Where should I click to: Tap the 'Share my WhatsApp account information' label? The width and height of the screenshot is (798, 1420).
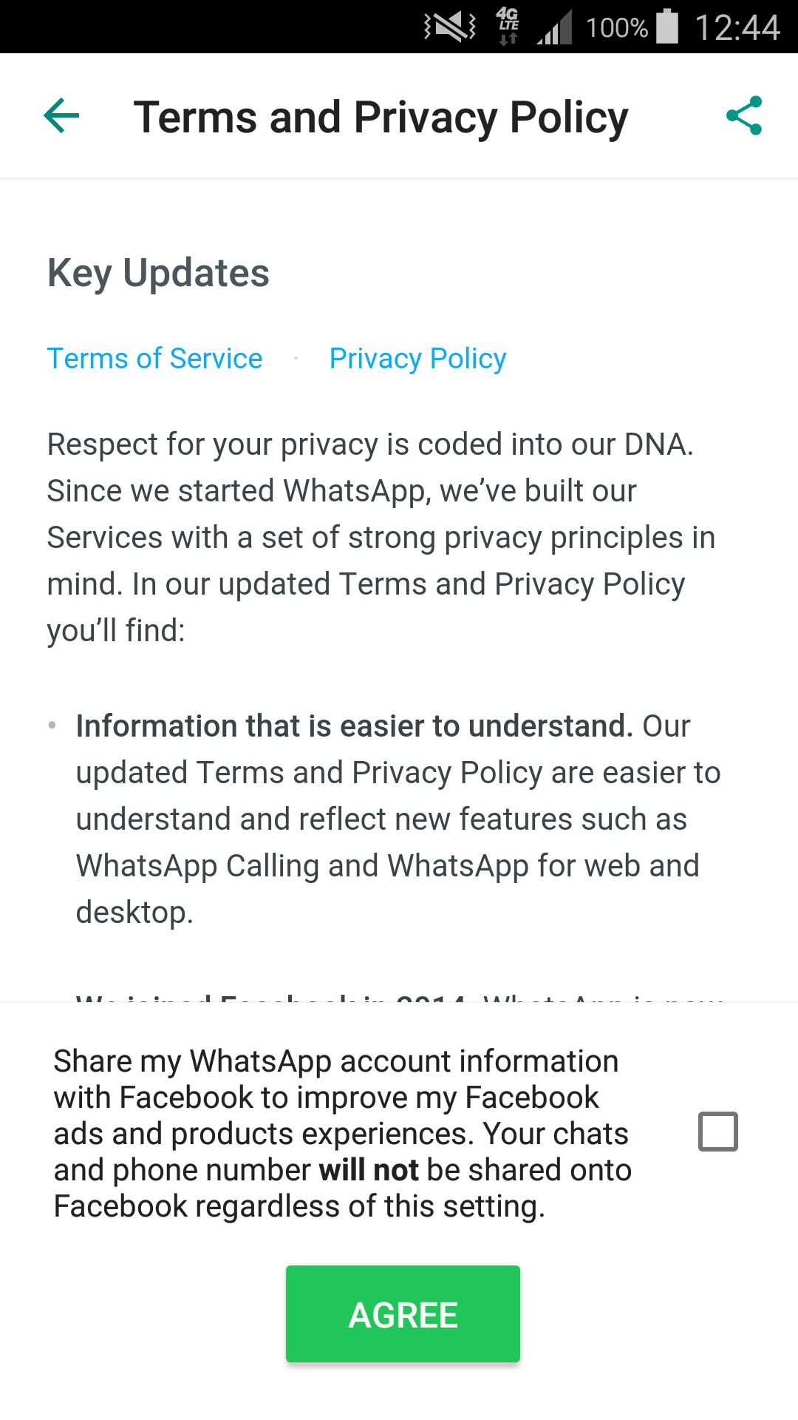[336, 1061]
